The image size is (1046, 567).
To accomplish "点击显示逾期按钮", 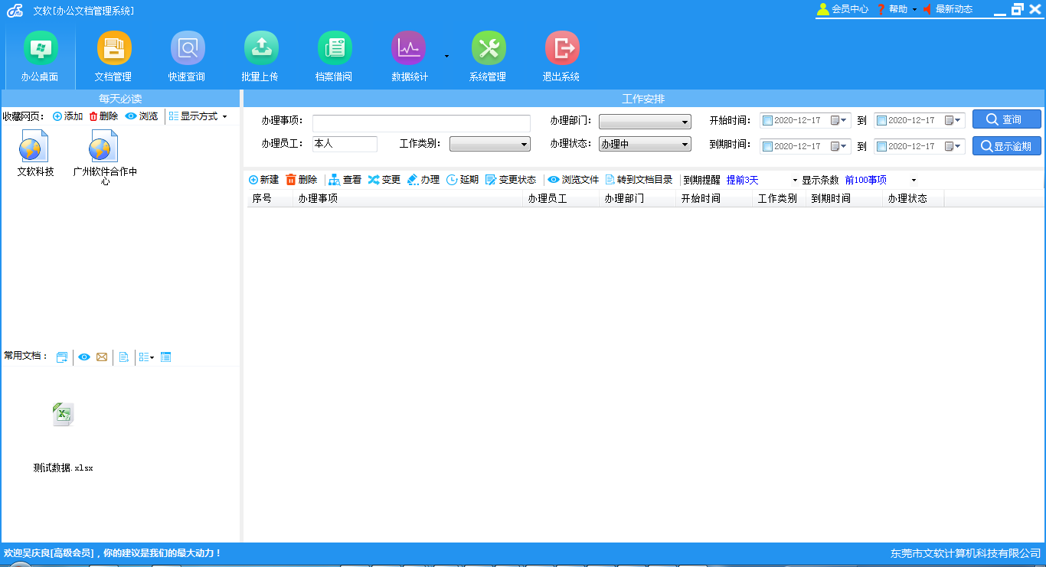I will point(1006,145).
